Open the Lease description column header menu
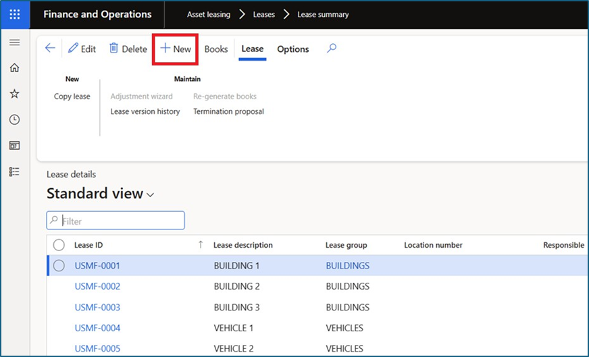The image size is (589, 357). (243, 245)
